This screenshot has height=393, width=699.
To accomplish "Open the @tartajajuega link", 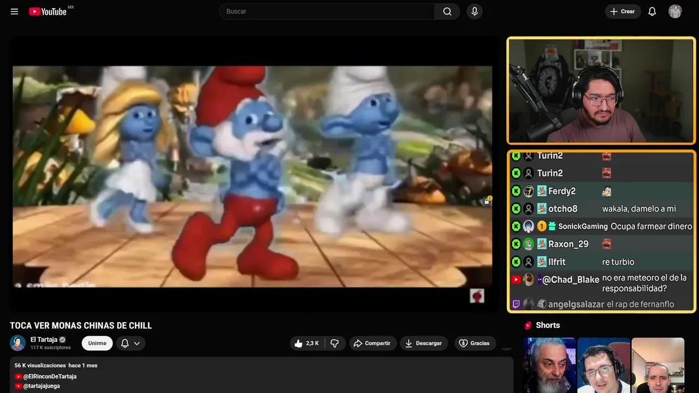I will [x=42, y=386].
